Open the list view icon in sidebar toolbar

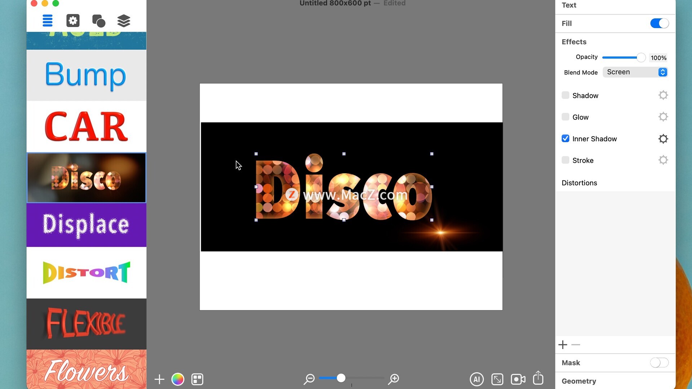click(x=48, y=21)
